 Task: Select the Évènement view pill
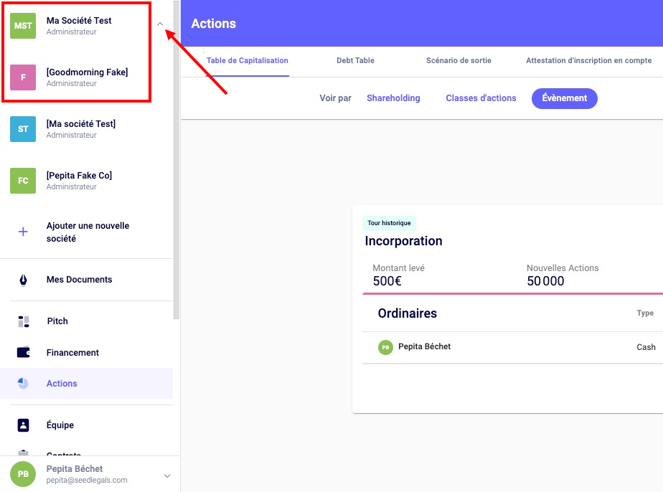564,98
